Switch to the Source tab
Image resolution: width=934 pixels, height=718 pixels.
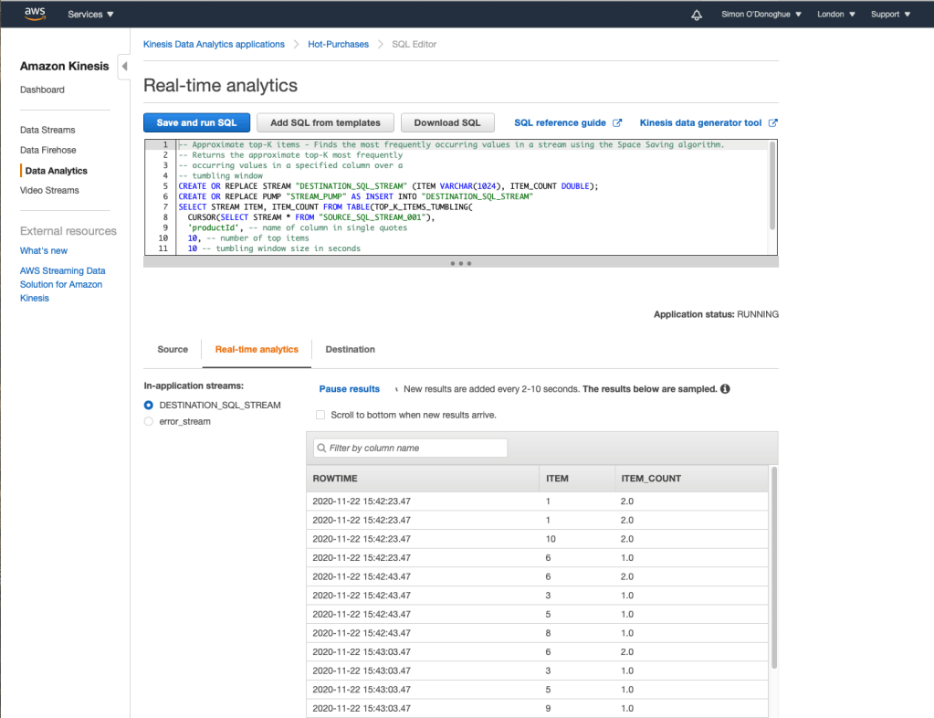[x=173, y=349]
